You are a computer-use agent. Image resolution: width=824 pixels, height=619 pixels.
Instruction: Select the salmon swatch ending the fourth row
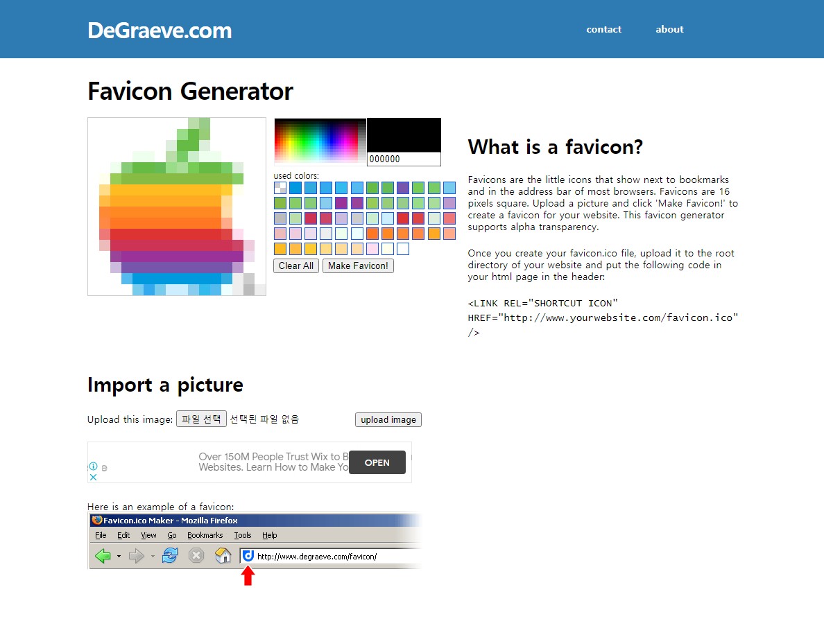[x=449, y=233]
